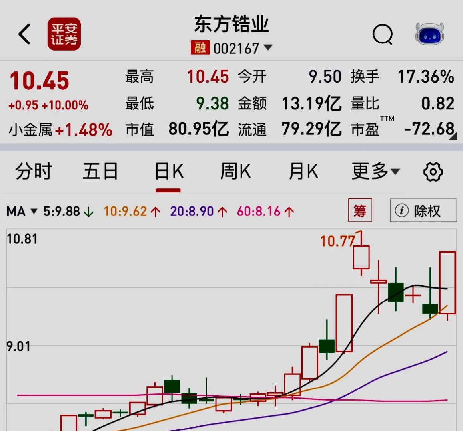Viewport: 463px width, 431px height.
Task: Open the MA indicator dropdown
Action: click(22, 212)
